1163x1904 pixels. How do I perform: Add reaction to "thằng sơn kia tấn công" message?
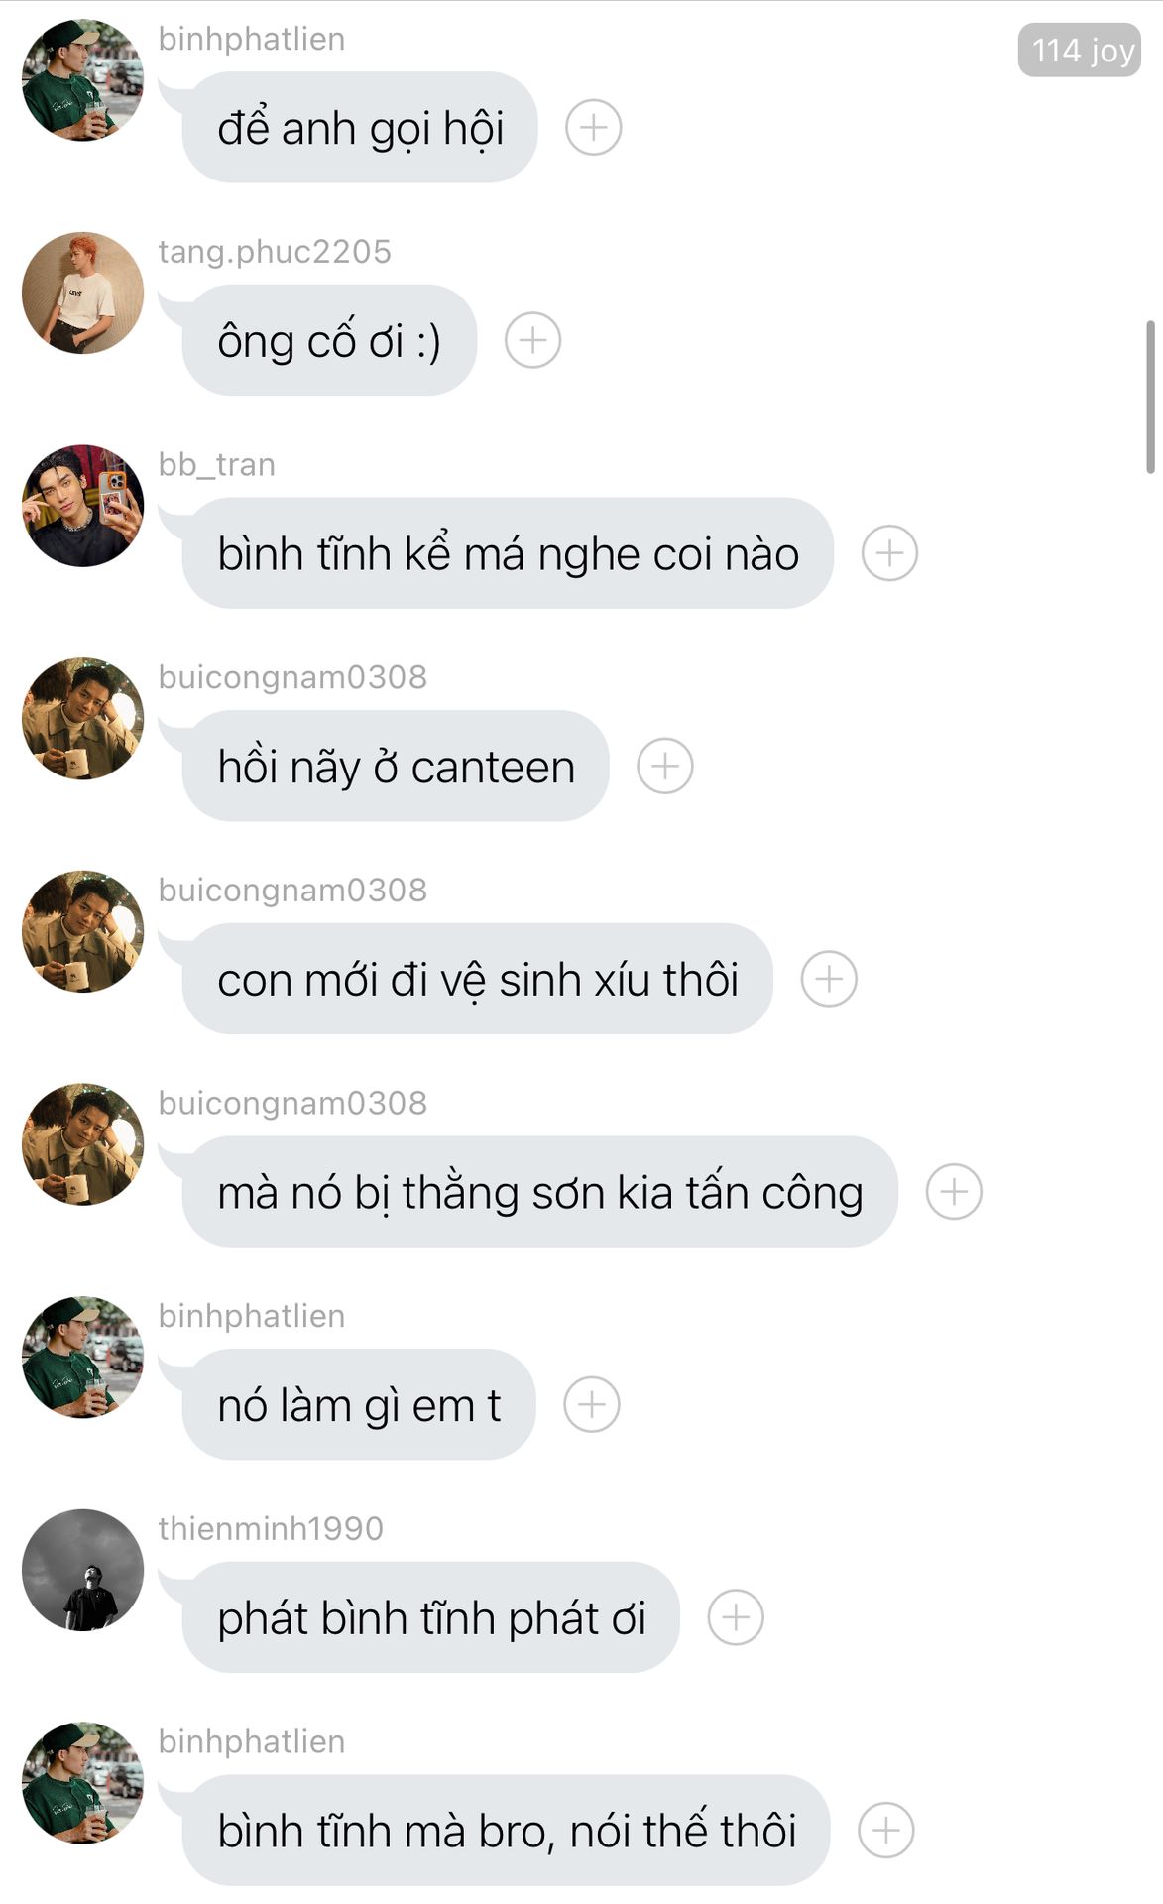point(954,1191)
